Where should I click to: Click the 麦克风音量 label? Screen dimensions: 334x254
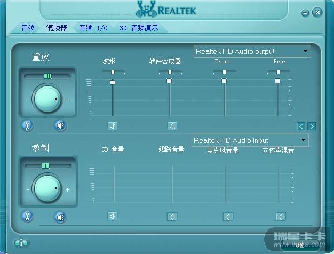click(x=222, y=150)
